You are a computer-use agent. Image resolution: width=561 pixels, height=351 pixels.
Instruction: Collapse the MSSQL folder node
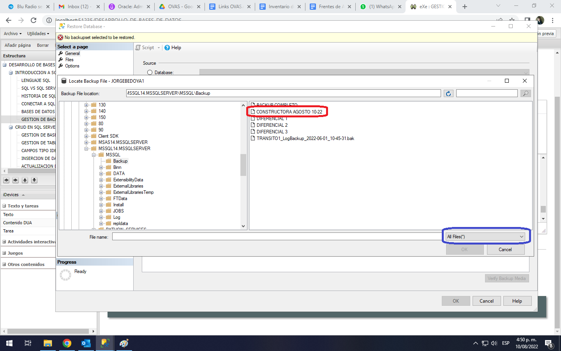click(x=94, y=155)
